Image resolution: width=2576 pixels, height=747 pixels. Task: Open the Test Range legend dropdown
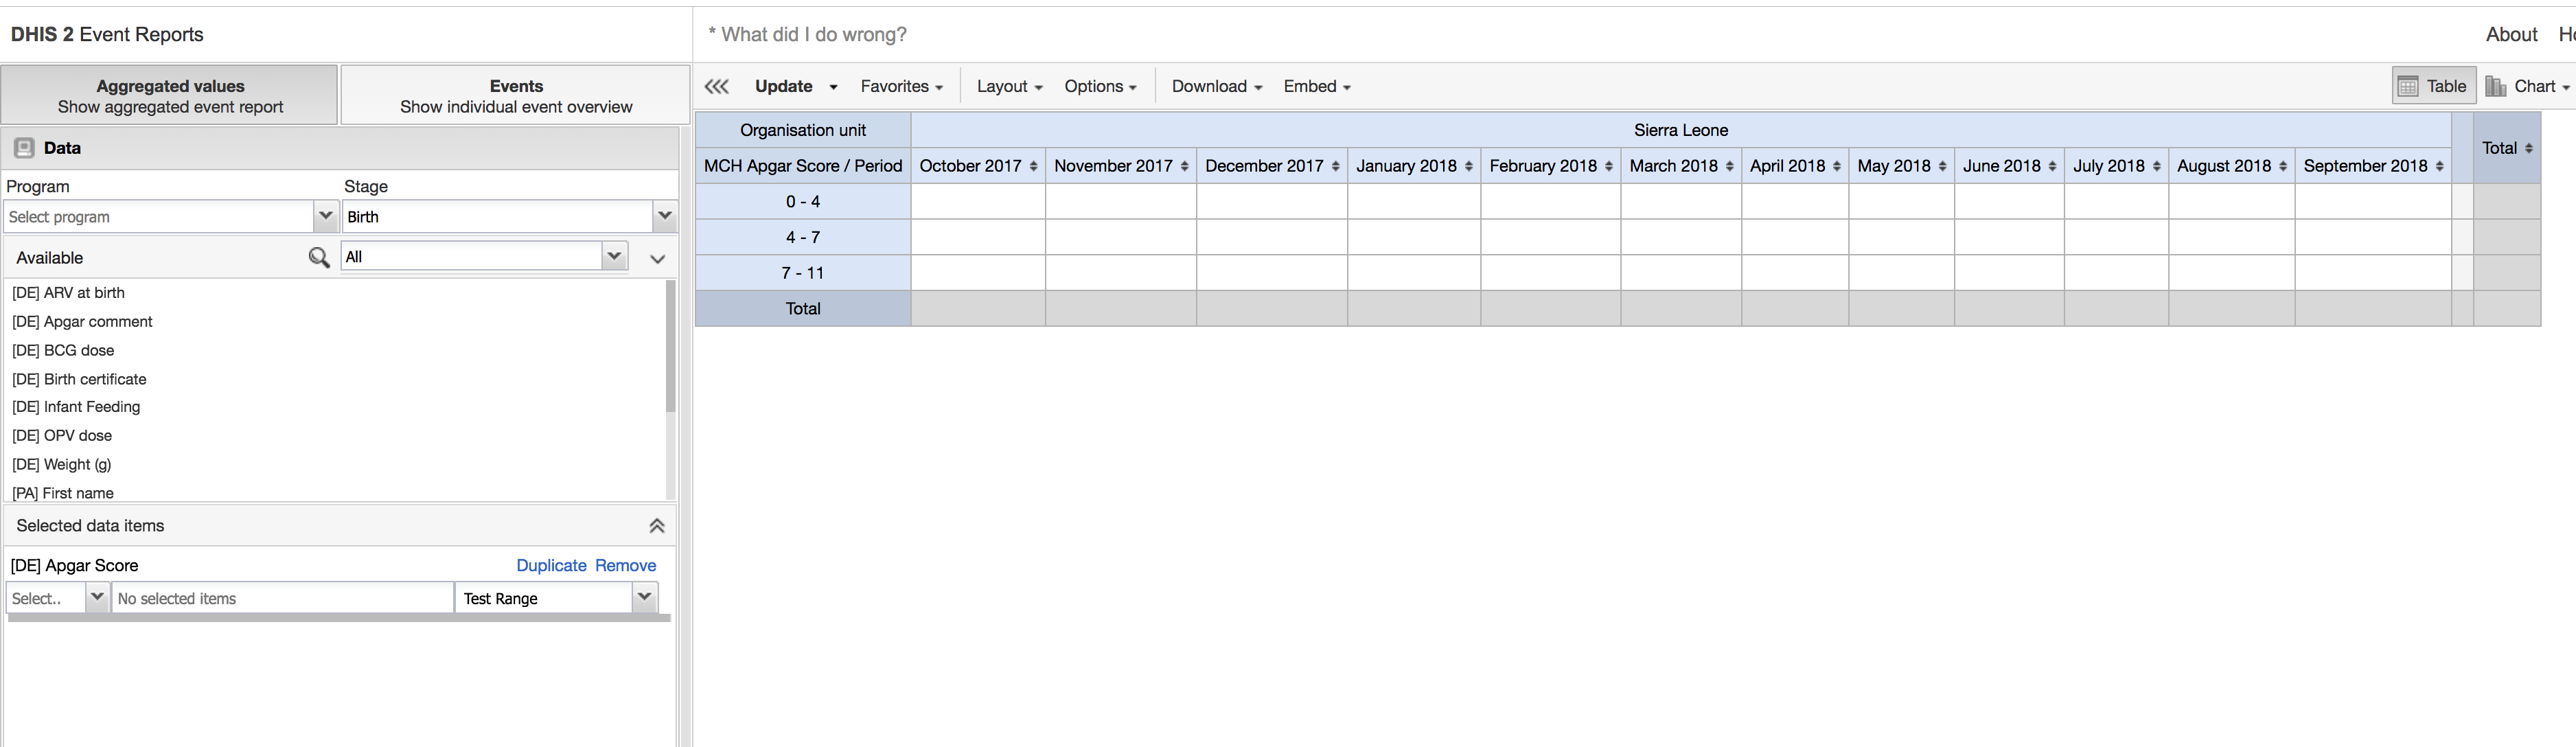[x=644, y=598]
